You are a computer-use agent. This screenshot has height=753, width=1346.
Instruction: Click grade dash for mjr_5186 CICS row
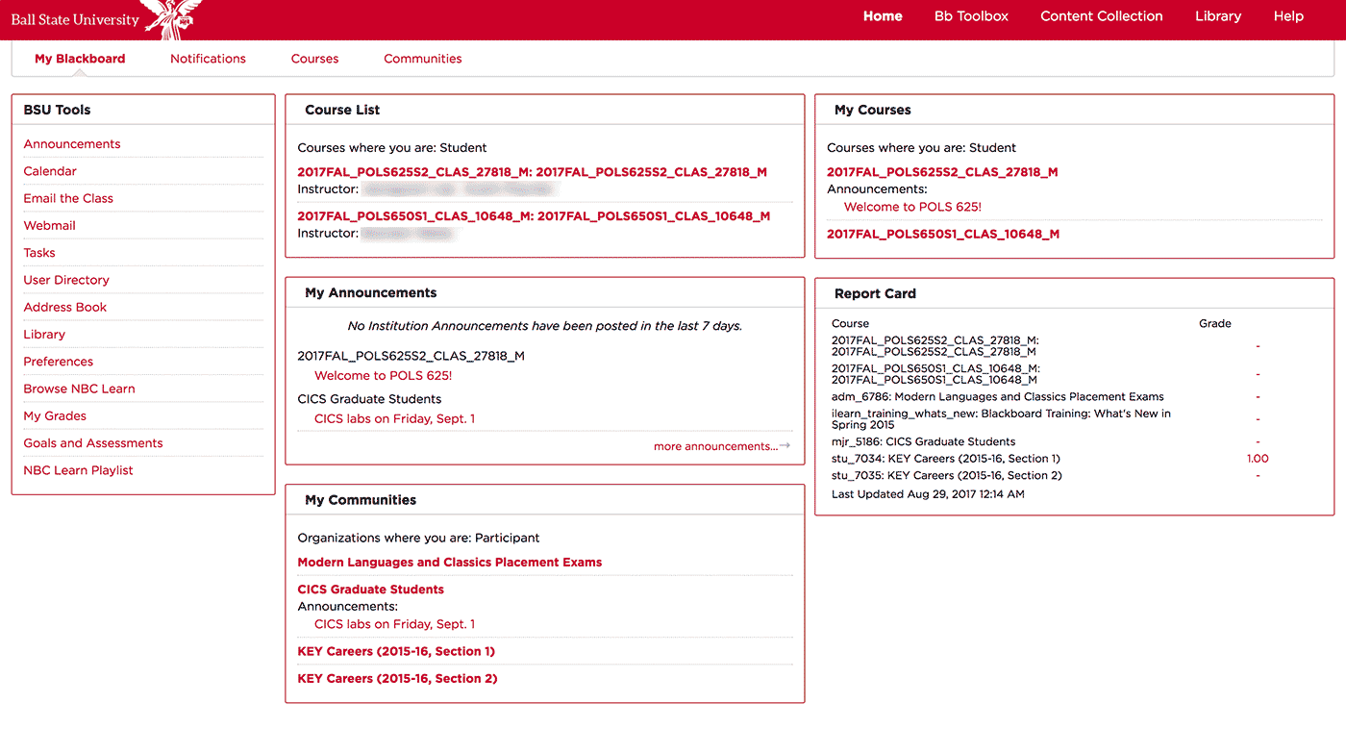(1258, 442)
